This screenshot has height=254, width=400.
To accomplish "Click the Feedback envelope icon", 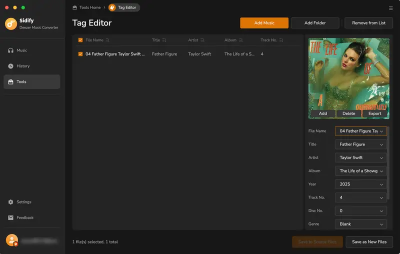I will click(10, 217).
